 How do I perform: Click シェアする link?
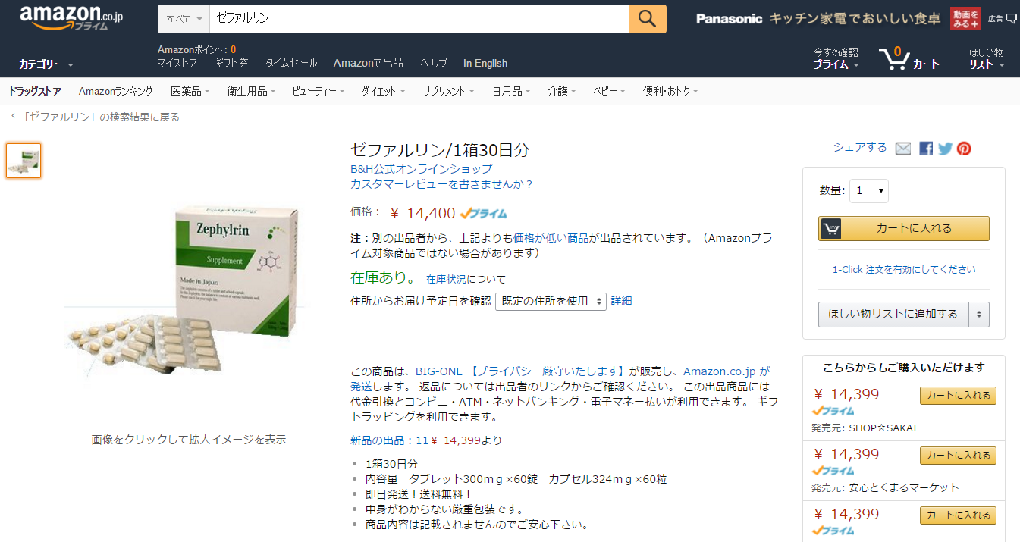(x=860, y=148)
